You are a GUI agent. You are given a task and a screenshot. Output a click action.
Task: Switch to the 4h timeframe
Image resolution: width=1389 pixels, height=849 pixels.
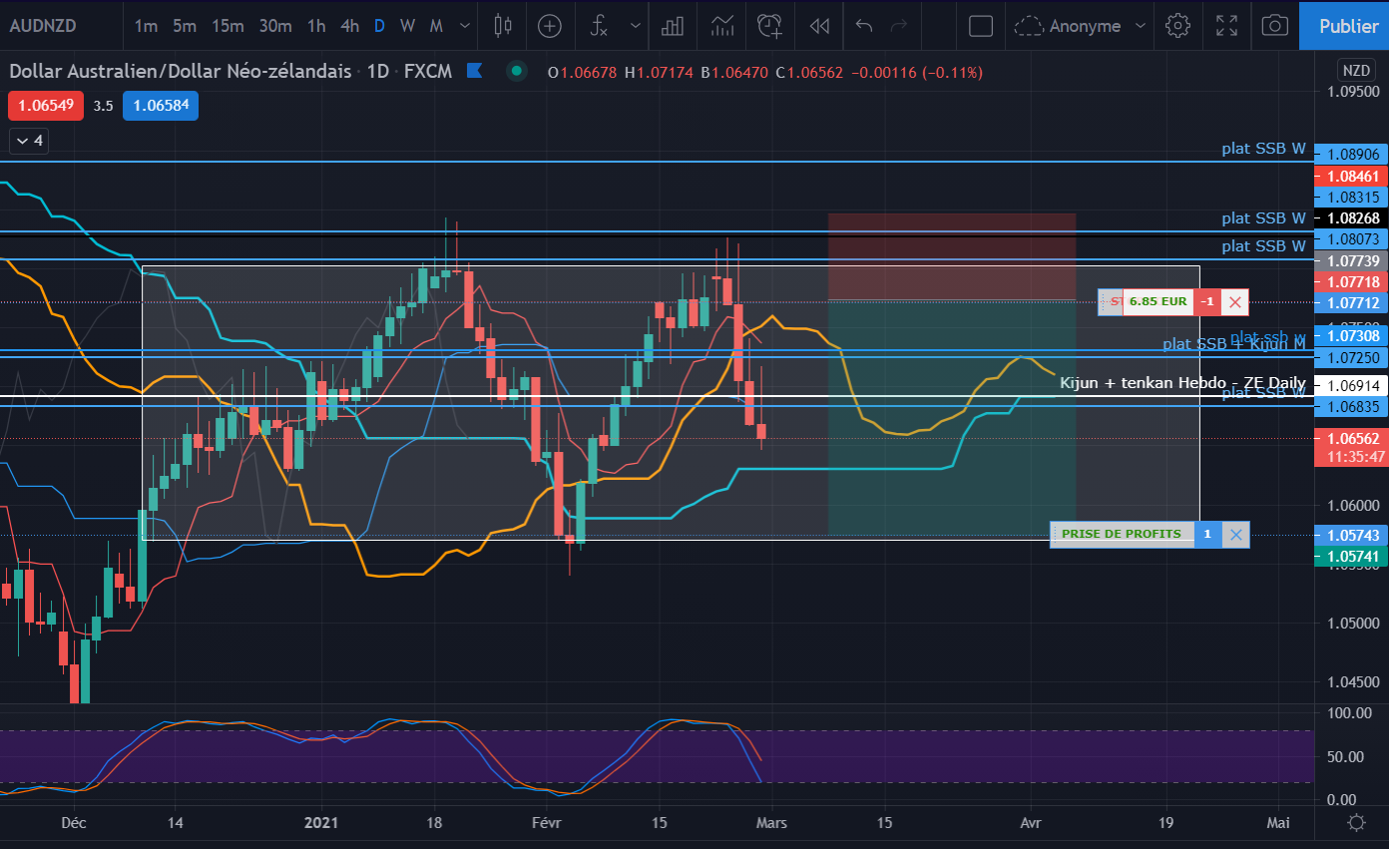[x=349, y=26]
